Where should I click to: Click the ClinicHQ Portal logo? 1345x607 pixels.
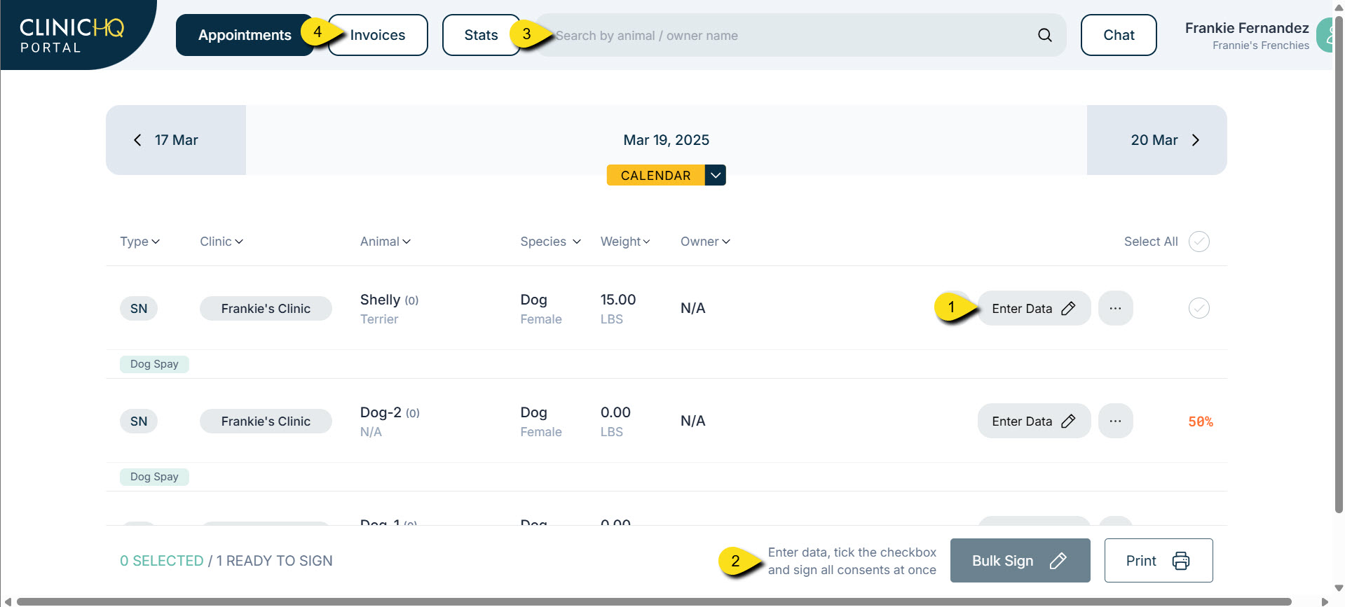pyautogui.click(x=71, y=35)
